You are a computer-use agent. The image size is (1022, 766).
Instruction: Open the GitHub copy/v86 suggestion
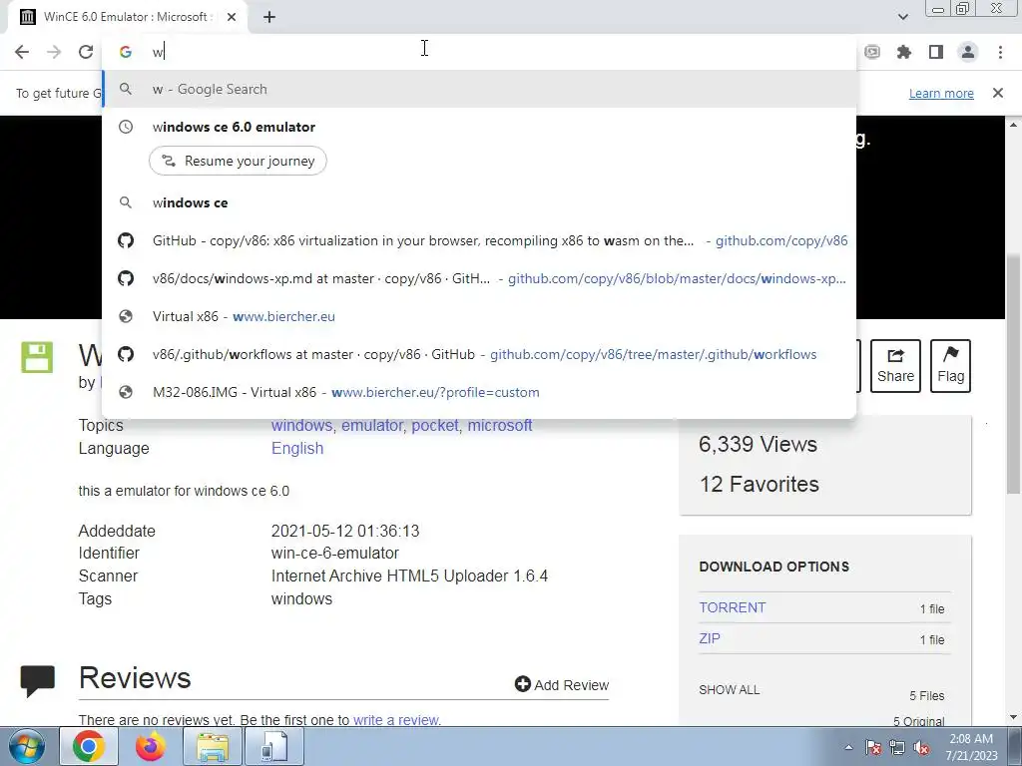[x=479, y=240]
